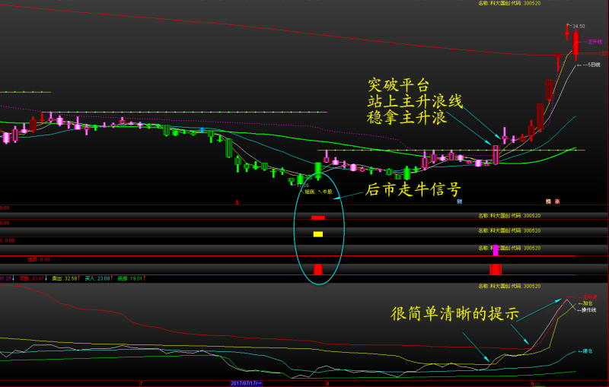This screenshot has width=609, height=387.
Task: Click the 卖出: 32.58 value
Action: click(66, 278)
